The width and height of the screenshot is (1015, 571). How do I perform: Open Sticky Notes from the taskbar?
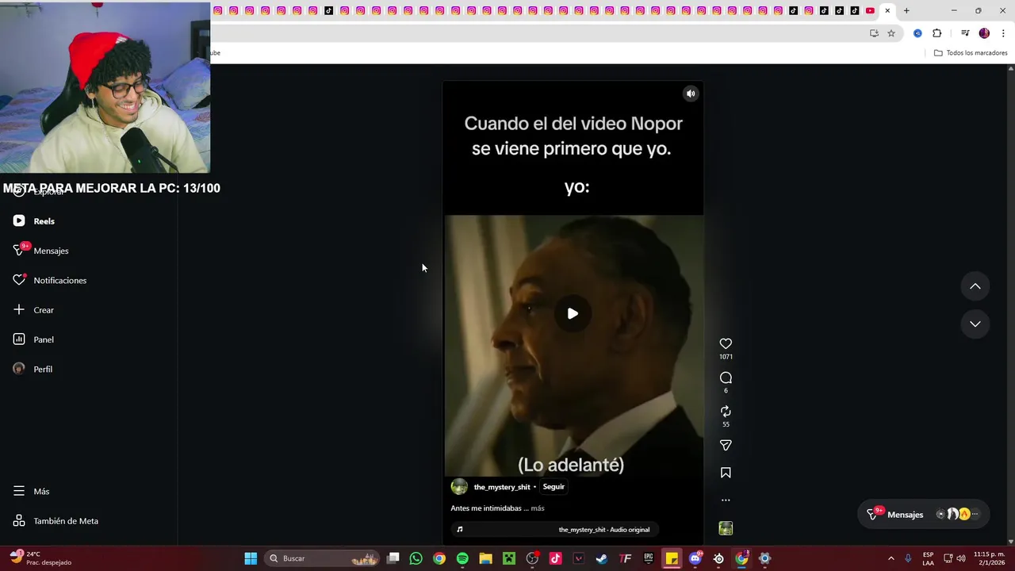click(672, 558)
